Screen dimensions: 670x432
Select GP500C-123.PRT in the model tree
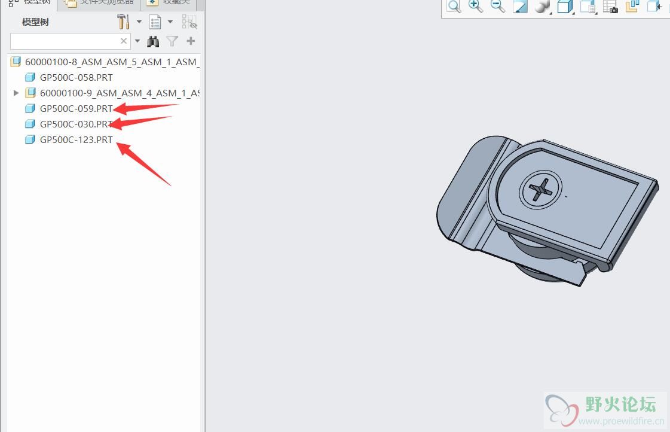[76, 140]
